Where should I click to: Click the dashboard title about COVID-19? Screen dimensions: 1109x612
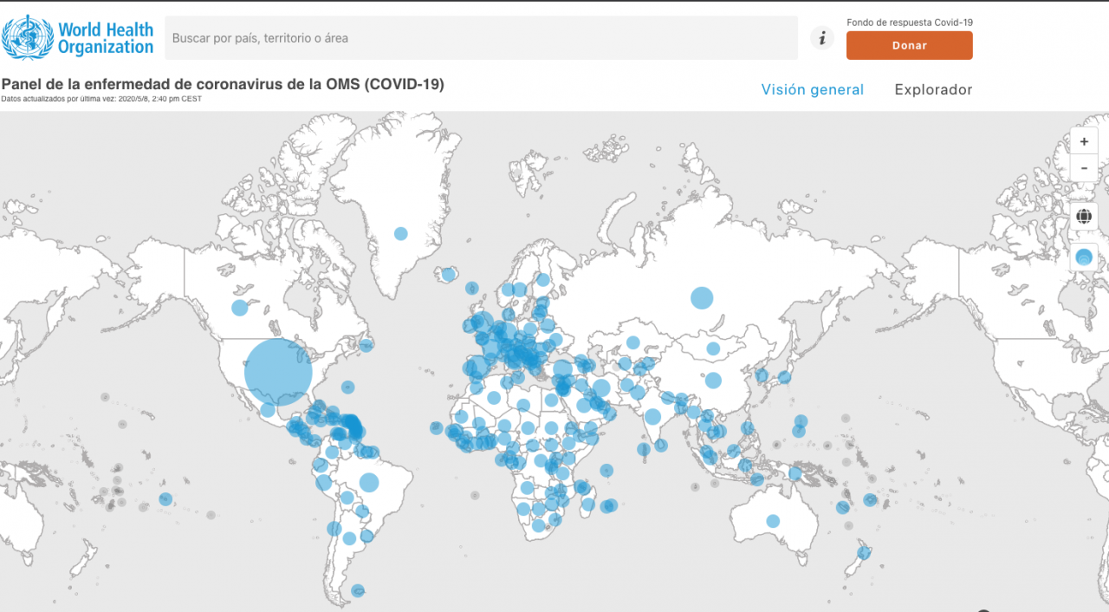pos(224,84)
